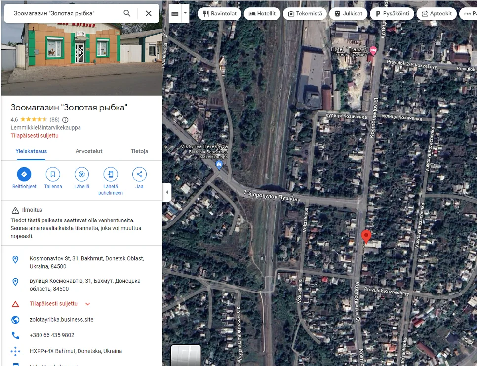Open zolotayribka.business.site website link
Viewport: 477px width, 366px height.
[x=61, y=320]
